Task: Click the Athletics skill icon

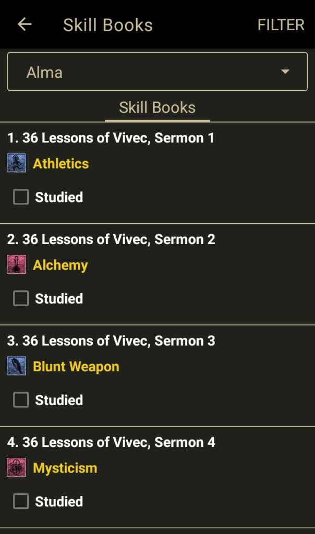Action: click(x=16, y=163)
